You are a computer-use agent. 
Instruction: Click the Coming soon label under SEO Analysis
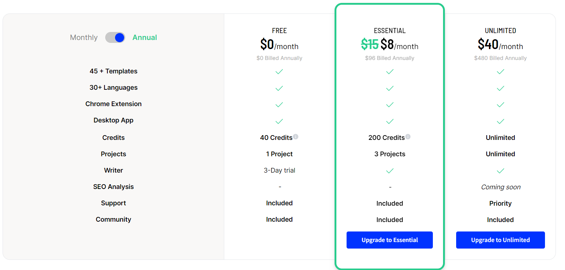[500, 187]
